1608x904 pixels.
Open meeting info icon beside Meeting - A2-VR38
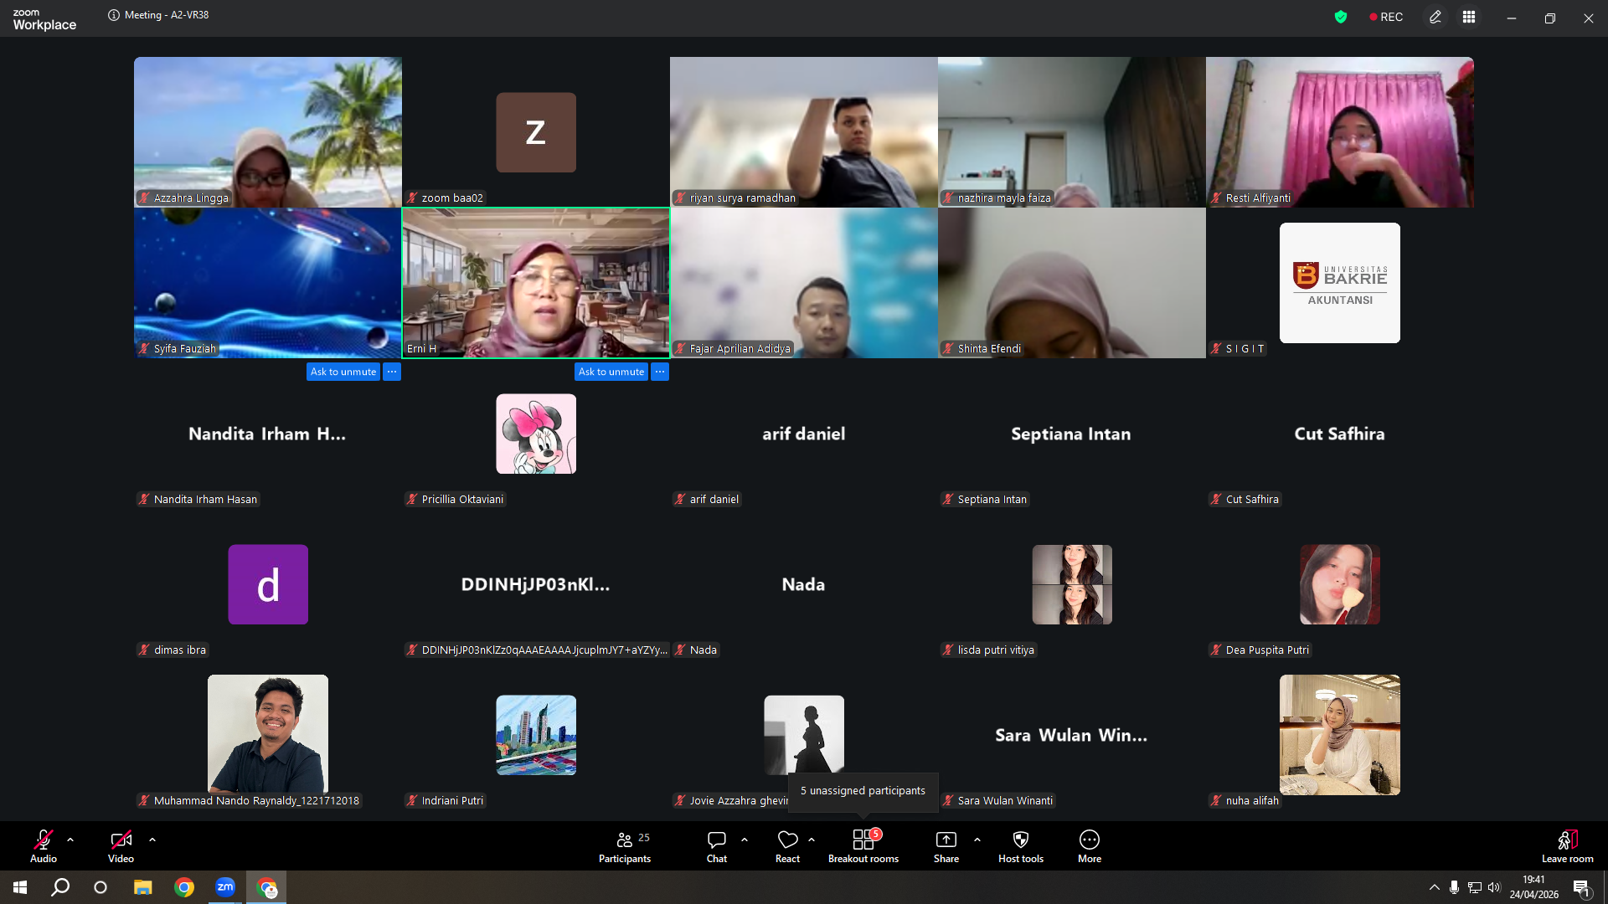(114, 15)
